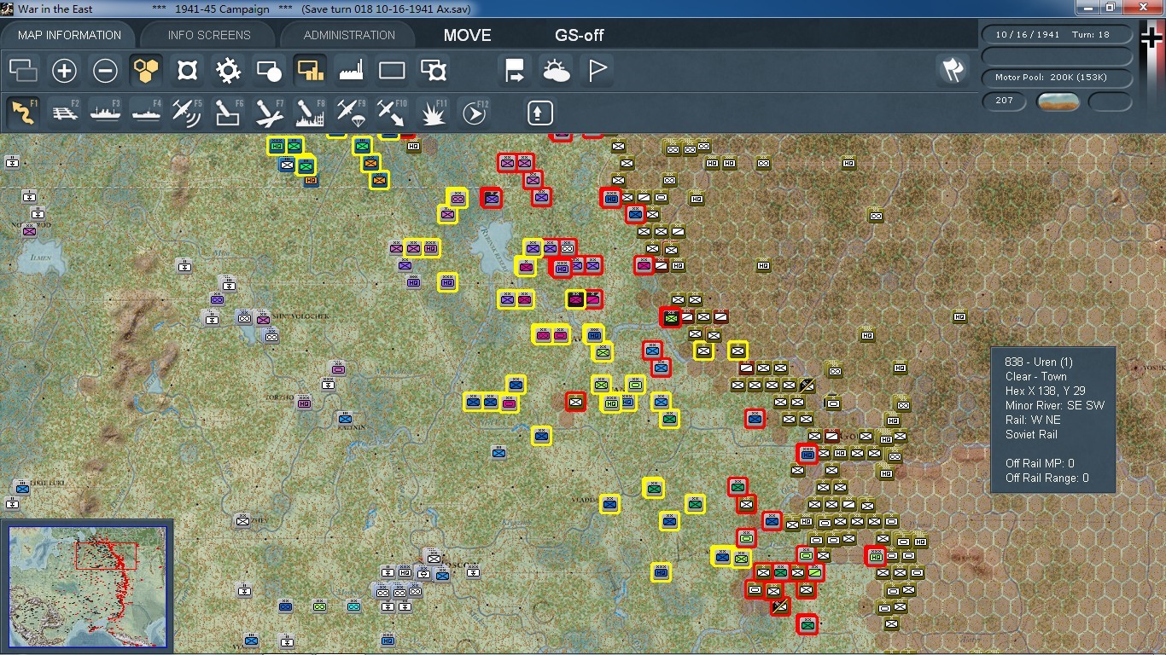Select air transport (F9) parachute icon

pos(351,113)
